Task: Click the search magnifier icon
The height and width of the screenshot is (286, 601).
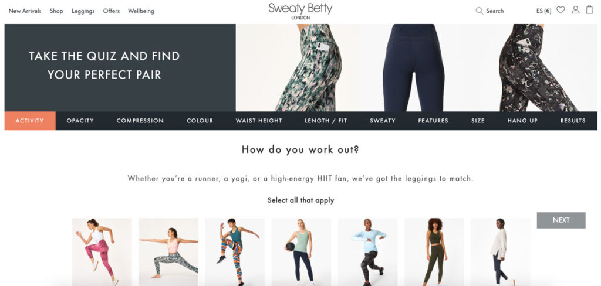Action: pyautogui.click(x=479, y=11)
